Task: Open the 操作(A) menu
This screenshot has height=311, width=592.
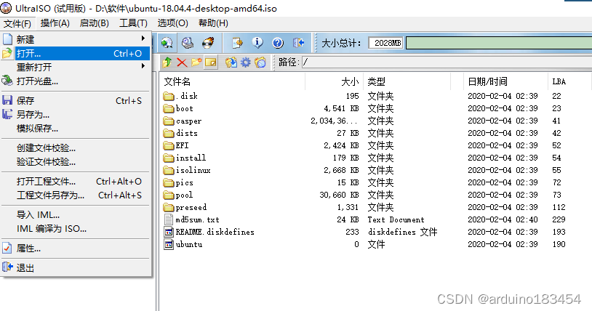Action: coord(55,23)
